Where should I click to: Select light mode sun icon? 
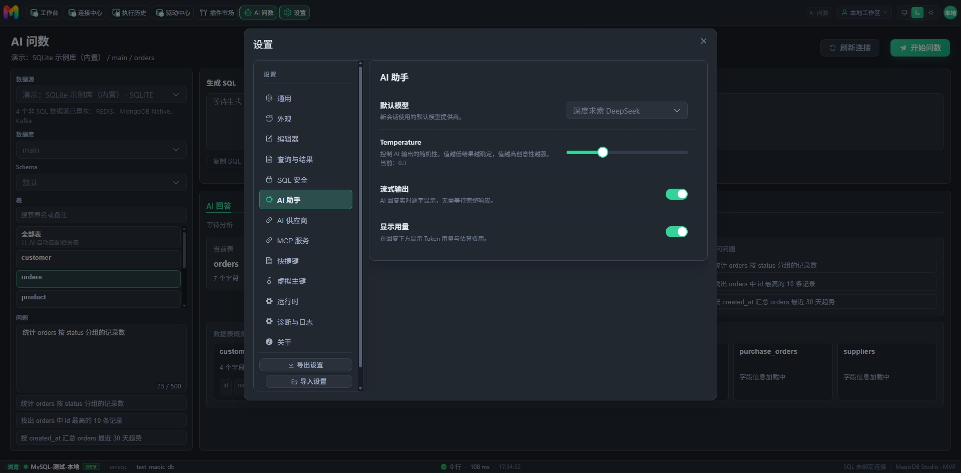(x=931, y=13)
